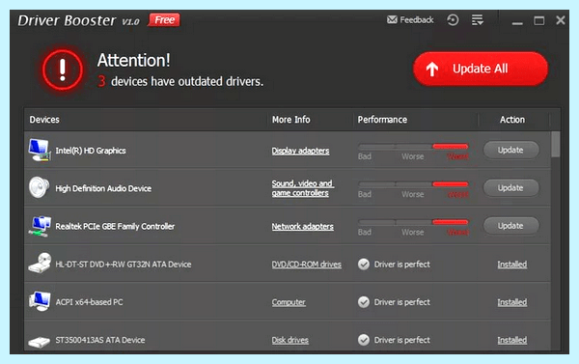Update the Realtek PCIe GBE Family Controller driver
This screenshot has width=579, height=364.
[511, 226]
